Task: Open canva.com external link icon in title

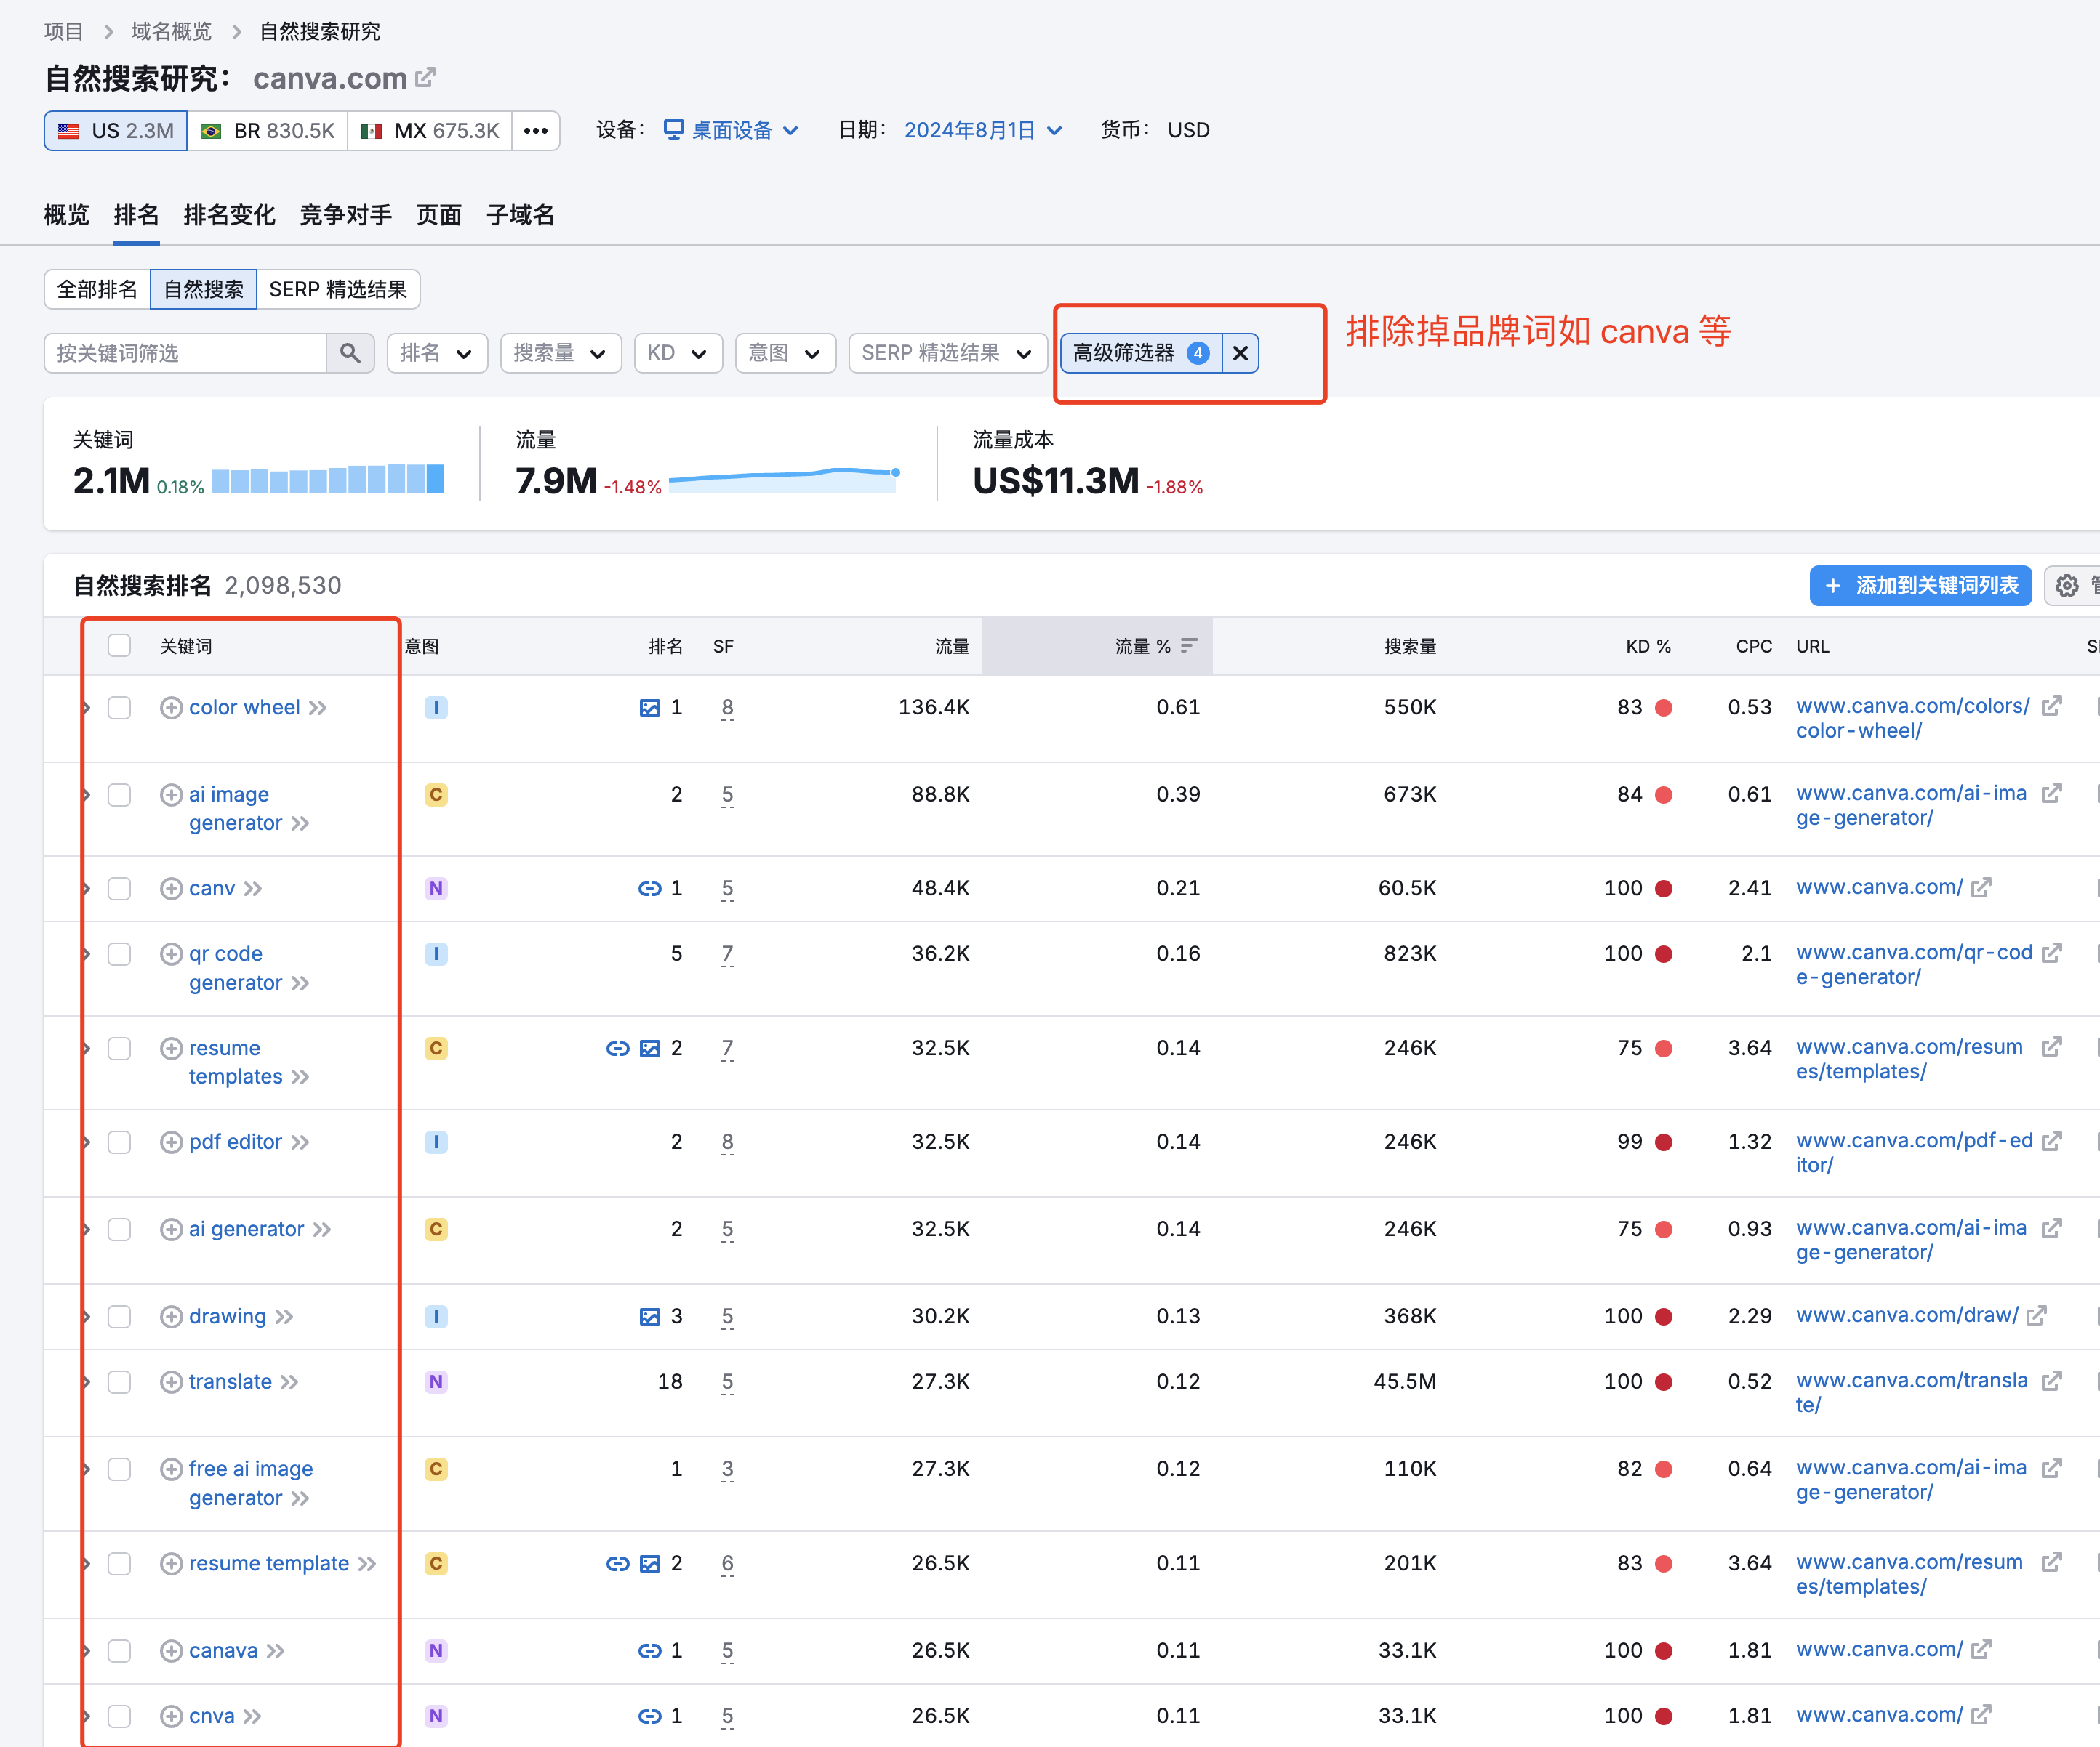Action: pos(425,78)
